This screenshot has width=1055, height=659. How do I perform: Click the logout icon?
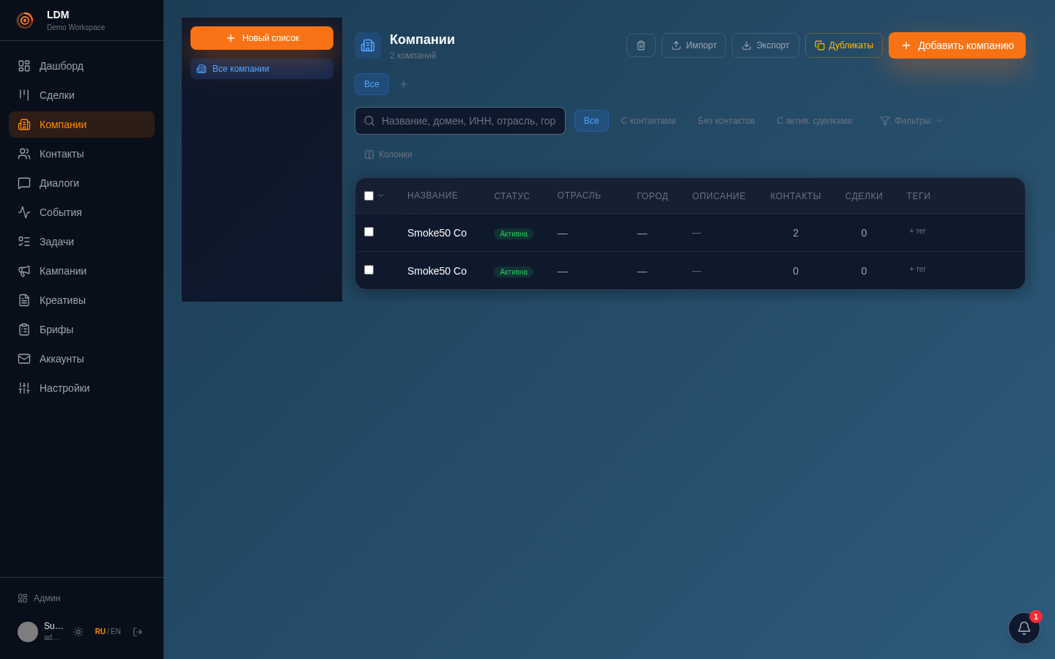pos(138,632)
